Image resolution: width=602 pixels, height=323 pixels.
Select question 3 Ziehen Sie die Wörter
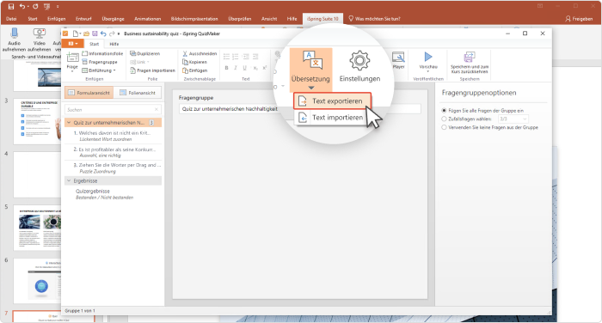click(x=113, y=168)
